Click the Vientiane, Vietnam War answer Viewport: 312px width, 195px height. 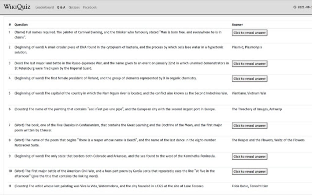coord(249,93)
